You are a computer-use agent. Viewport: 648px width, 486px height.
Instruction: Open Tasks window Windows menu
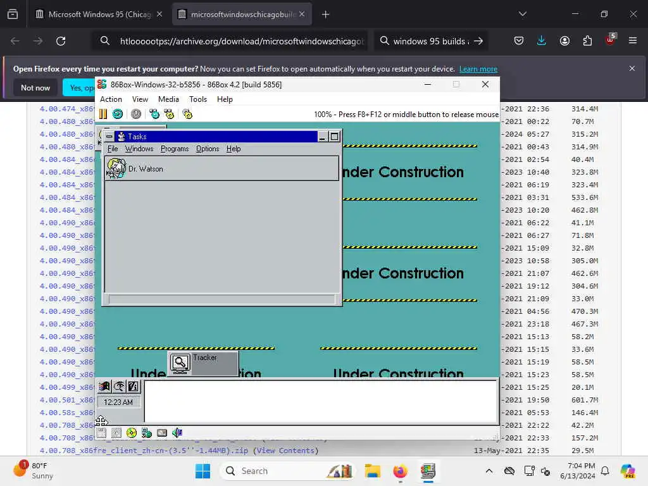coord(139,149)
